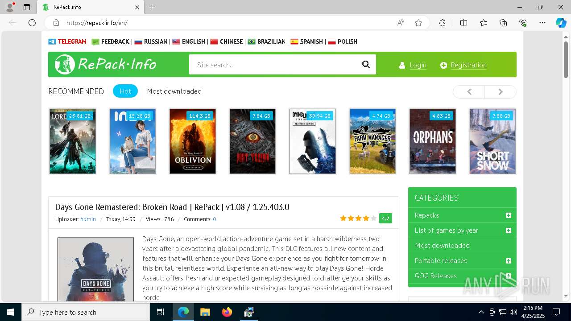Viewport: 571px width, 321px height.
Task: Open File Explorer from the taskbar
Action: tap(205, 312)
